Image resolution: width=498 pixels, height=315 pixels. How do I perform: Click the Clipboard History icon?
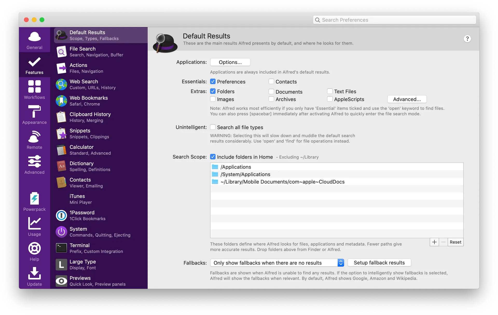pos(61,117)
